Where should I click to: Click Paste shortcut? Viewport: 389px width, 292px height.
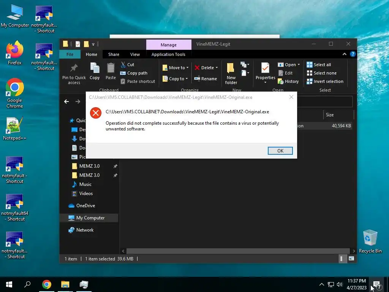(138, 81)
